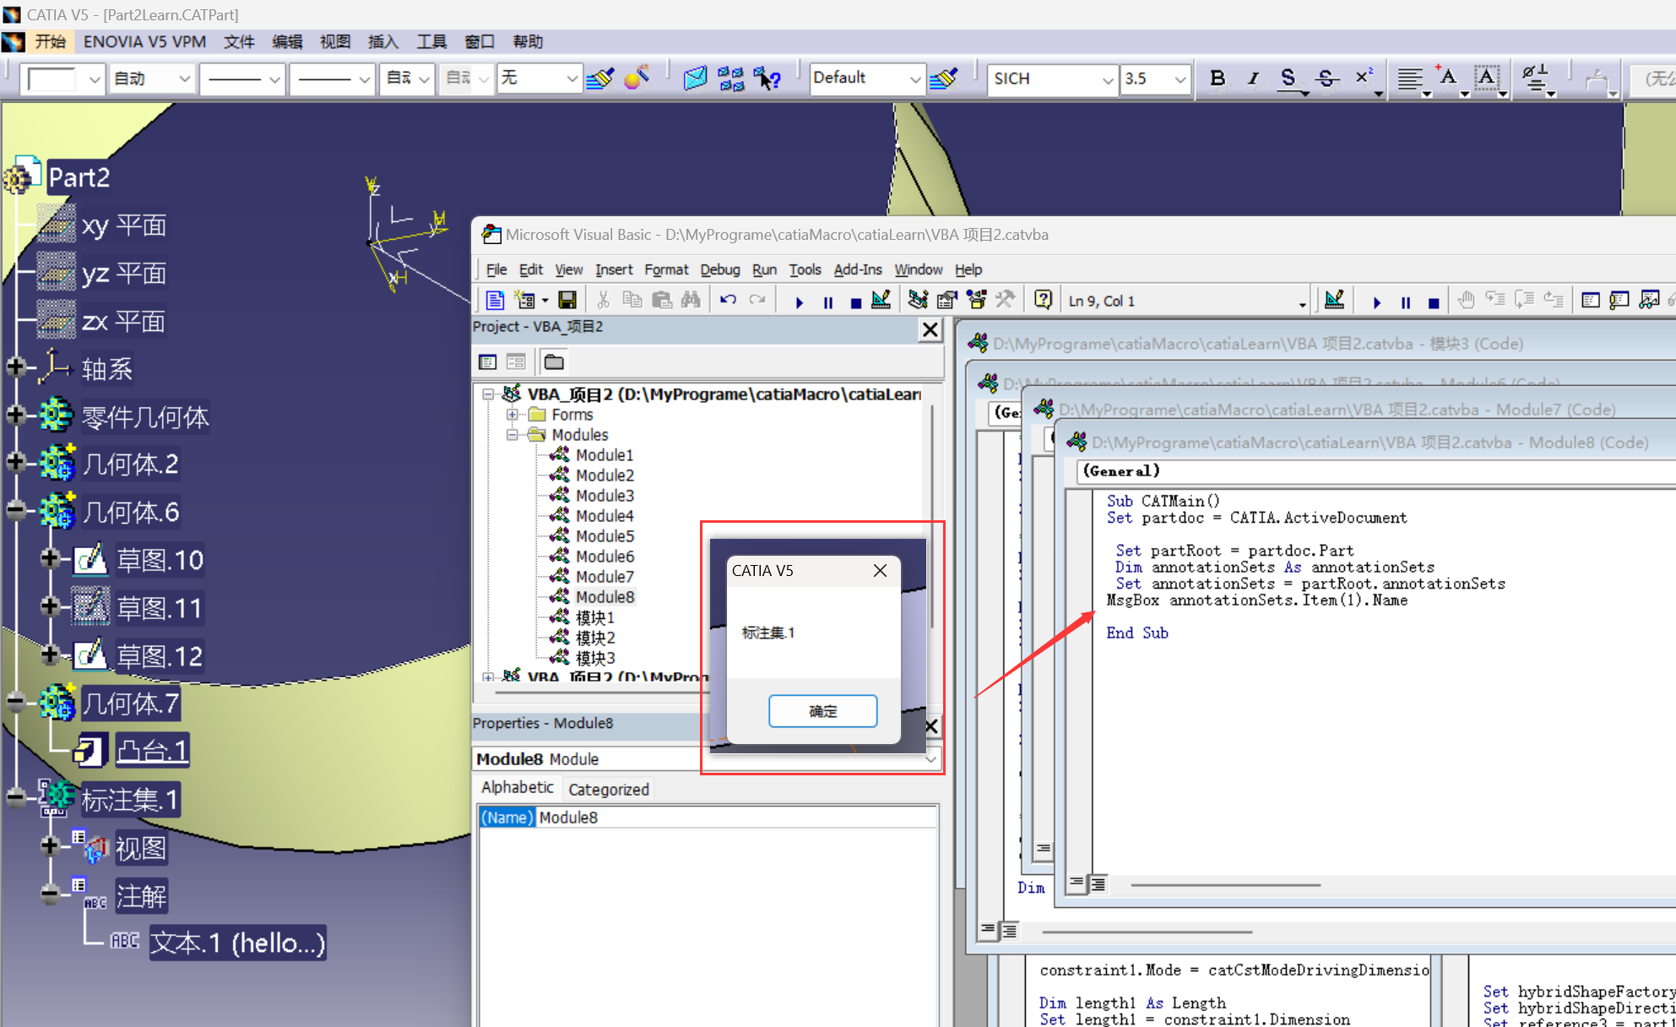Open Object Browser icon in VBA toolbar

coord(976,300)
